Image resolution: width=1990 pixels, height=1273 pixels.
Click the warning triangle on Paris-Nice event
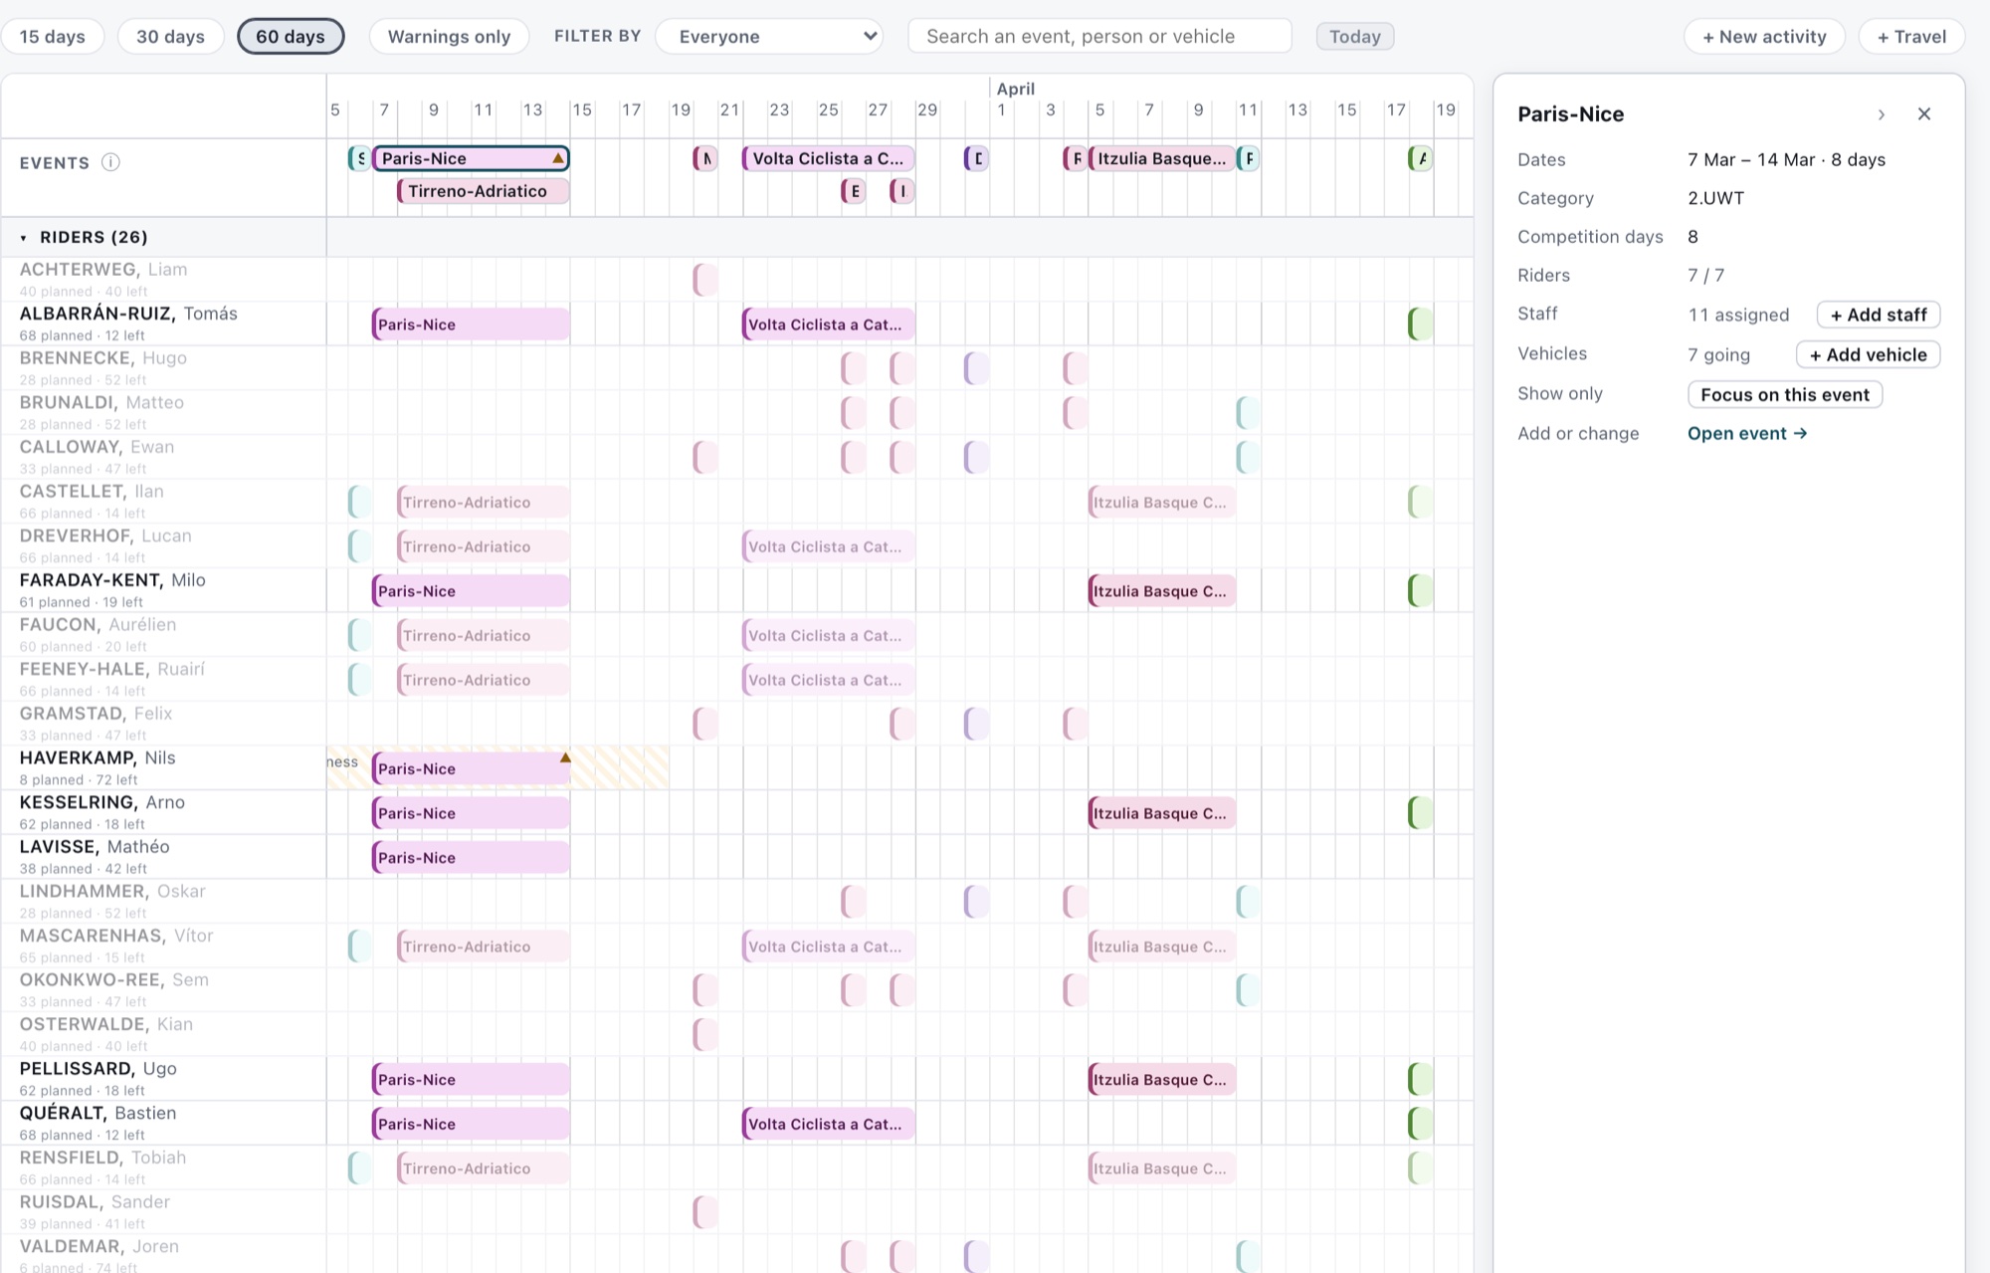[558, 158]
